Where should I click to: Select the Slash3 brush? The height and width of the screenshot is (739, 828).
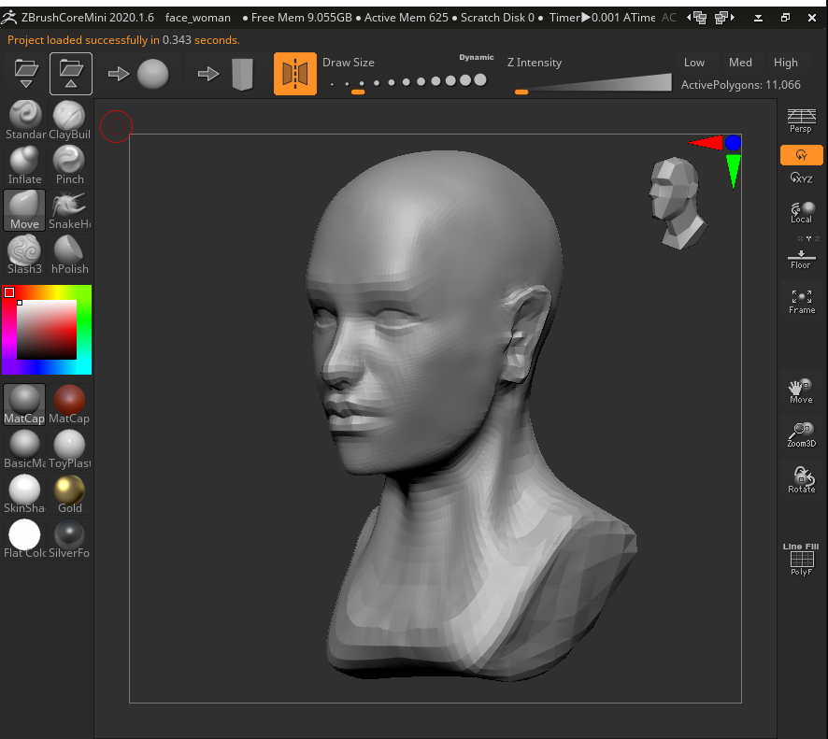coord(25,254)
